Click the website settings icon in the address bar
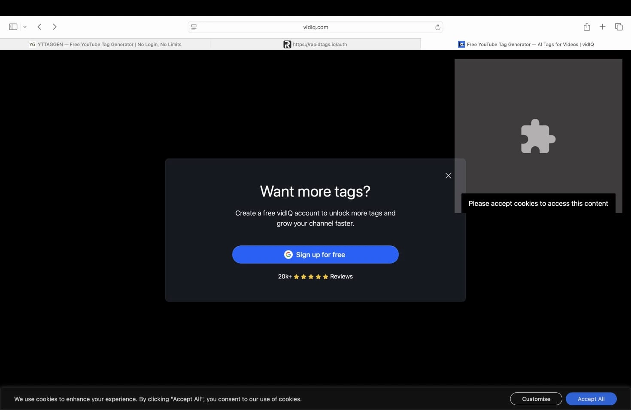Image resolution: width=631 pixels, height=410 pixels. 194,27
